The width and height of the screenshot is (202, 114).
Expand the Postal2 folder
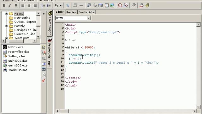[6, 26]
